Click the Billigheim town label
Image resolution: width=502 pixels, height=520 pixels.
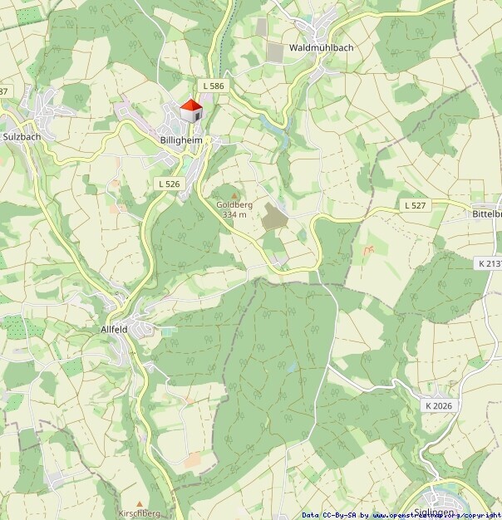click(x=181, y=140)
